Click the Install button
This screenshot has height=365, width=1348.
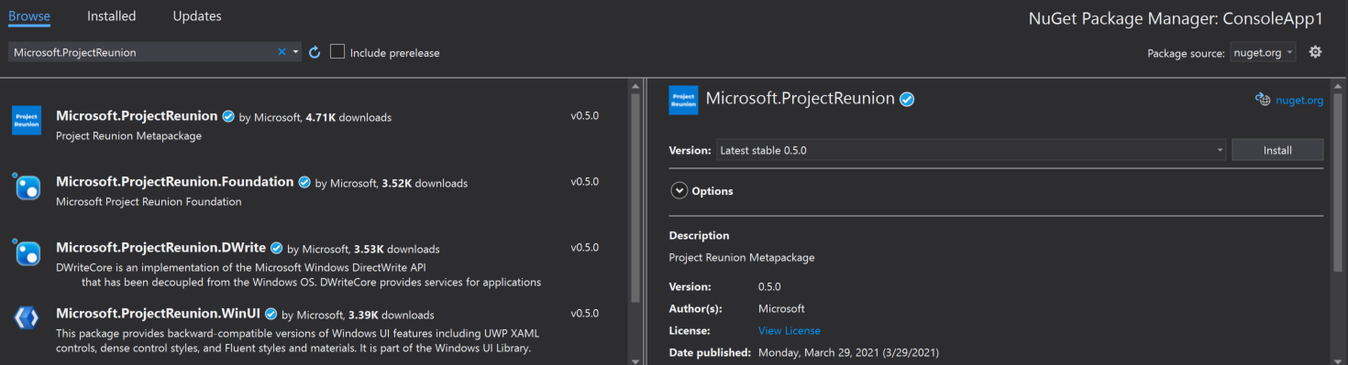1277,150
